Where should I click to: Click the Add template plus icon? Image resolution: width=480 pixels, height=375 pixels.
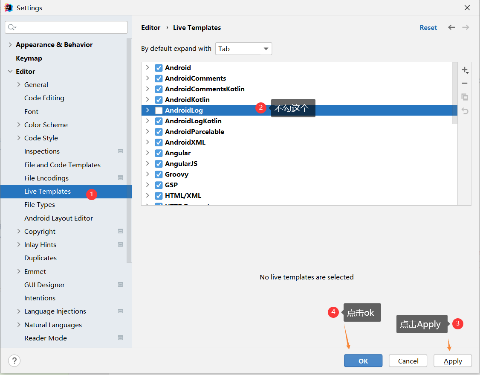(465, 70)
